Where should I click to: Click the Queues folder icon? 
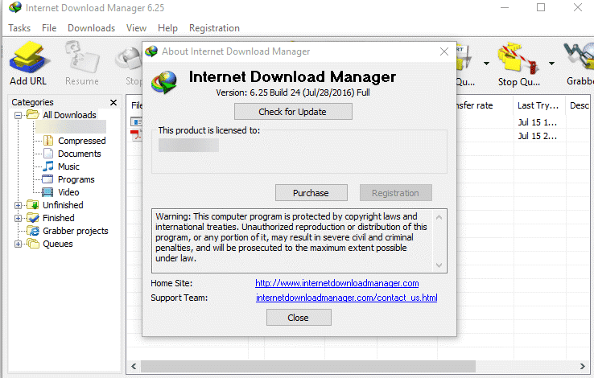point(33,244)
